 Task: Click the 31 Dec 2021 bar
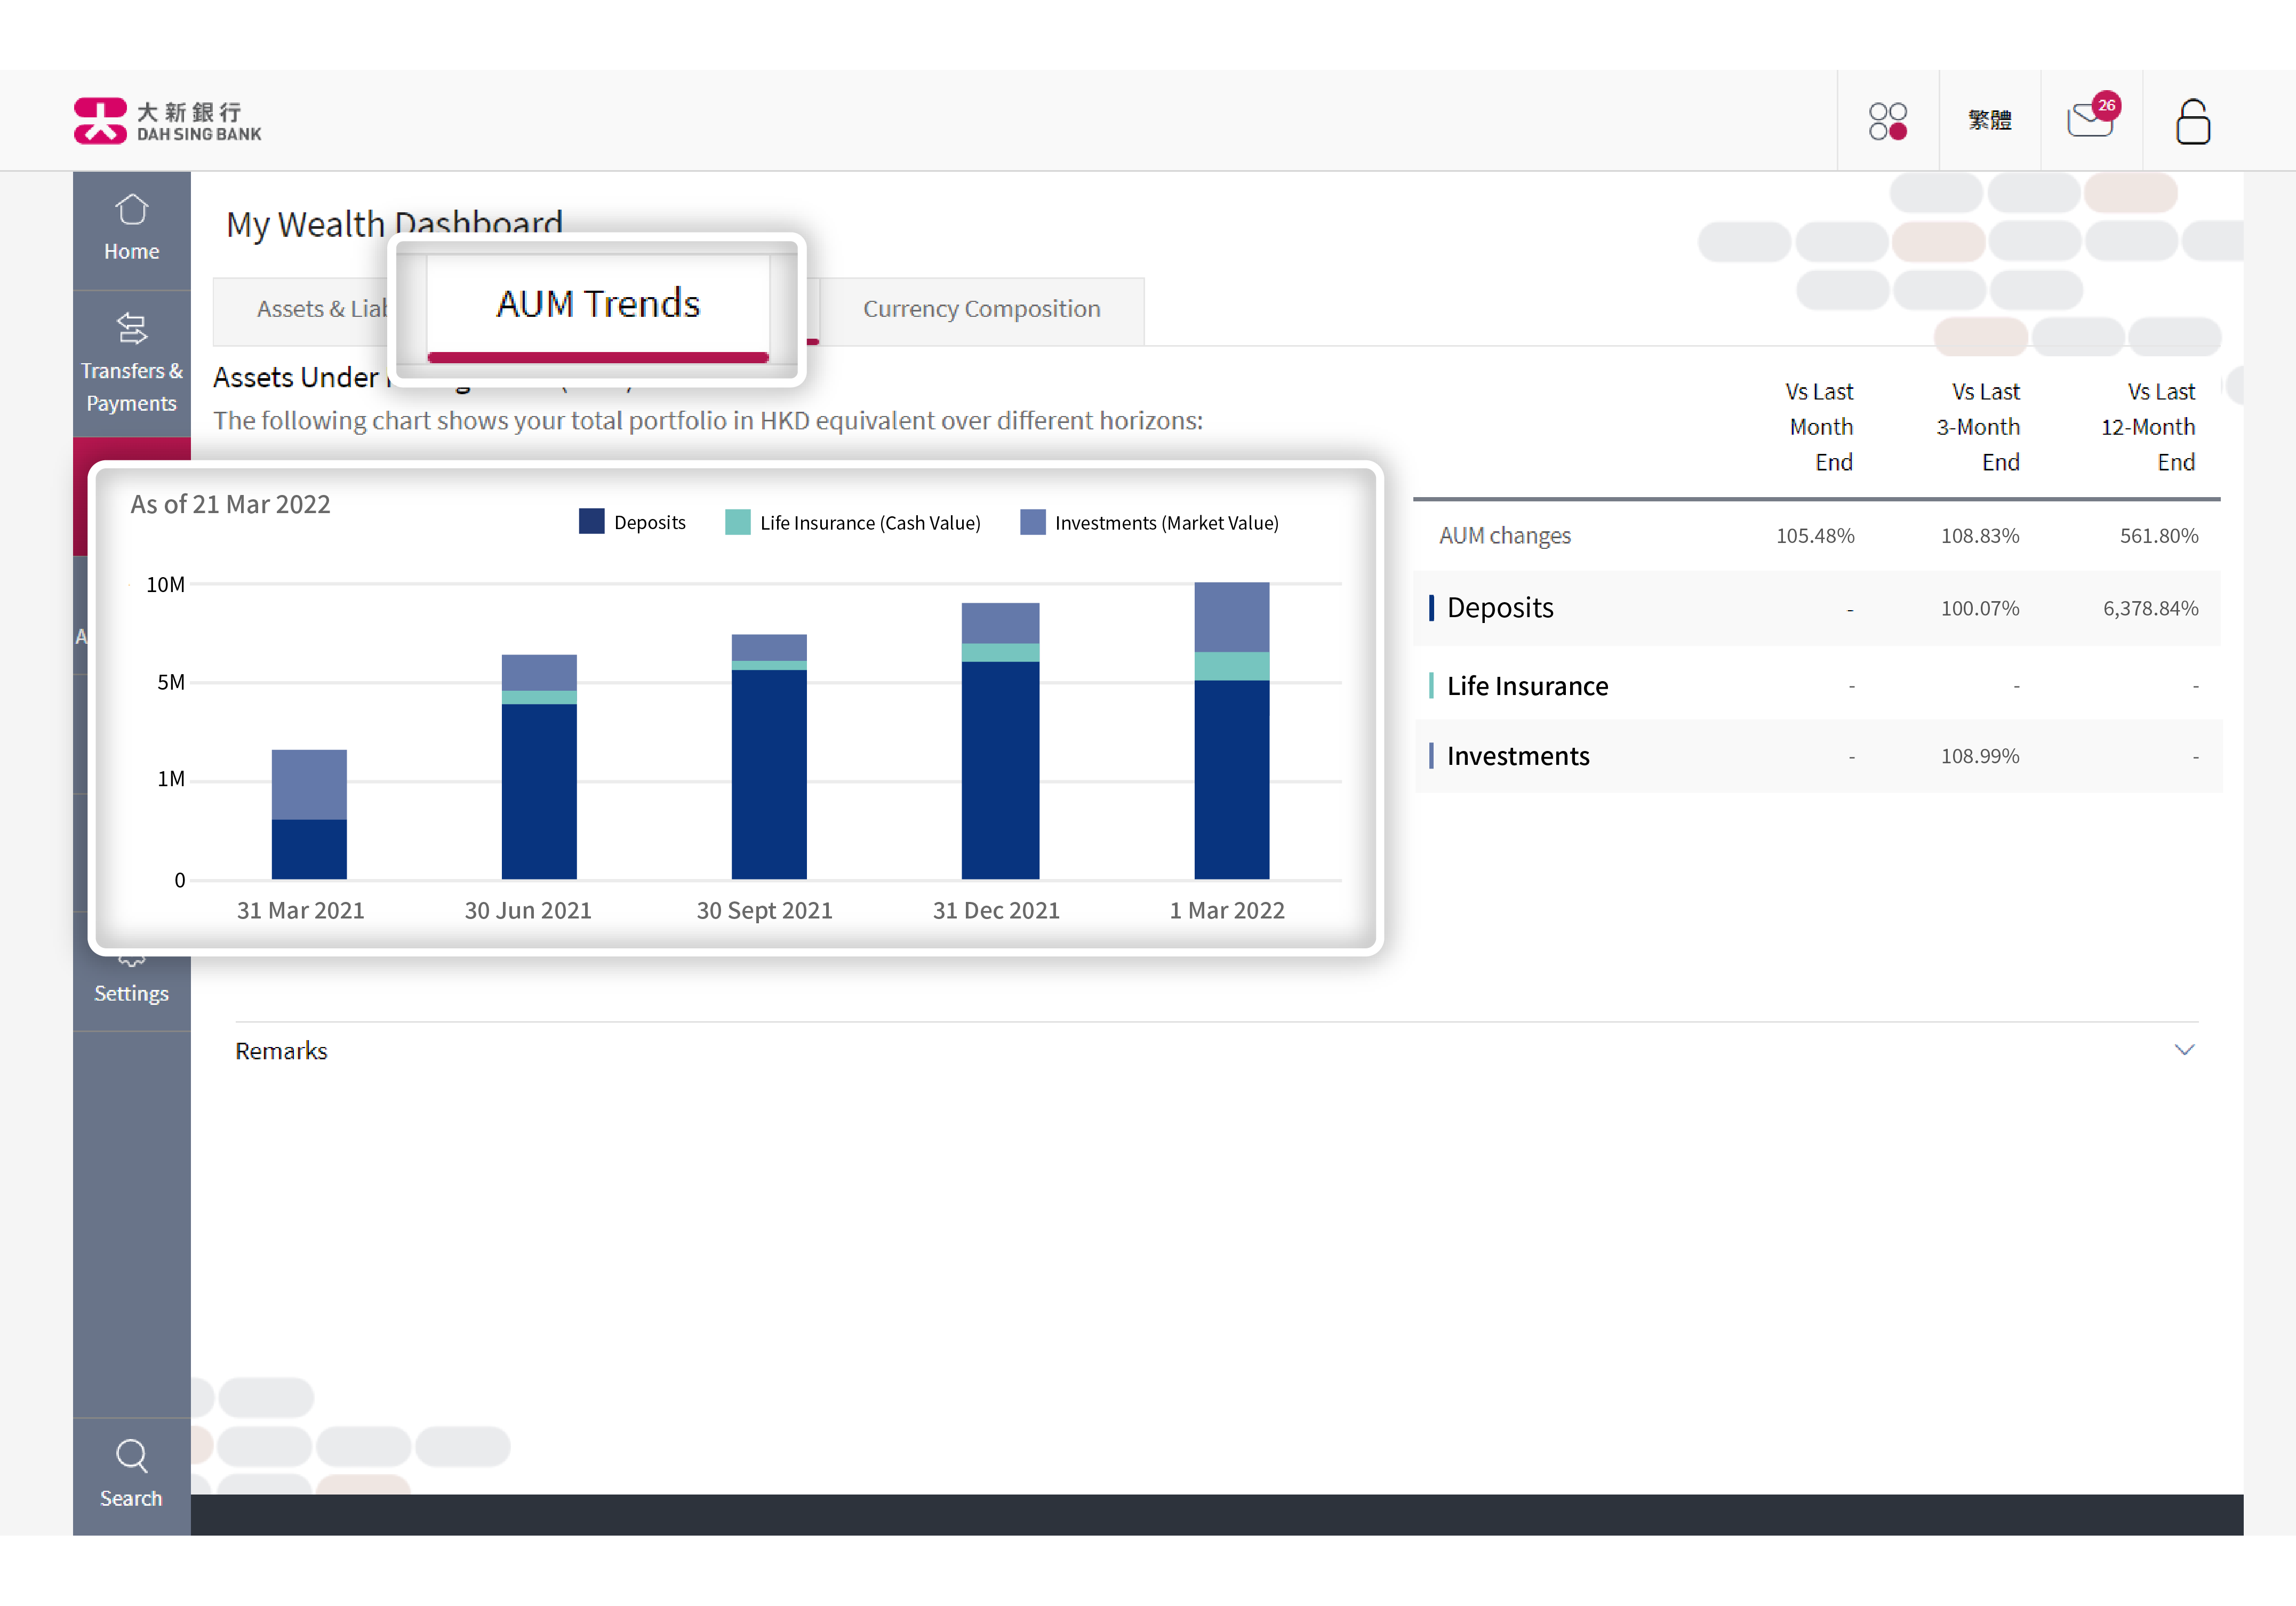(x=1000, y=741)
